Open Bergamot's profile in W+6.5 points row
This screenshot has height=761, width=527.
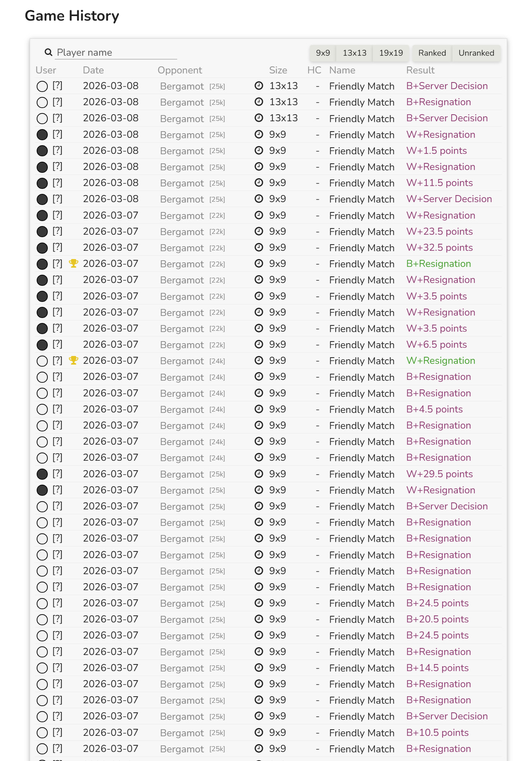coord(182,345)
